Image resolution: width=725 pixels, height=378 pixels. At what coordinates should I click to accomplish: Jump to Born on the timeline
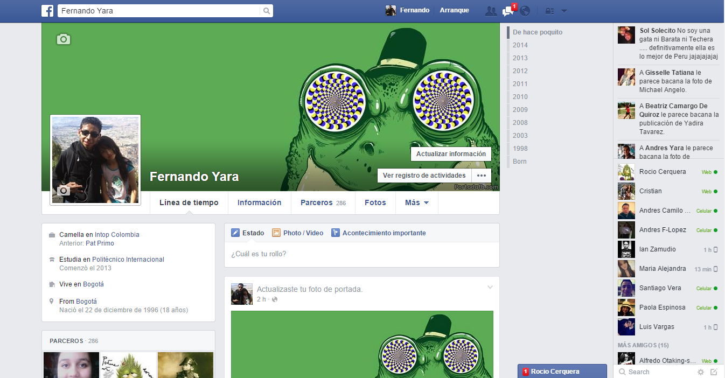coord(520,162)
